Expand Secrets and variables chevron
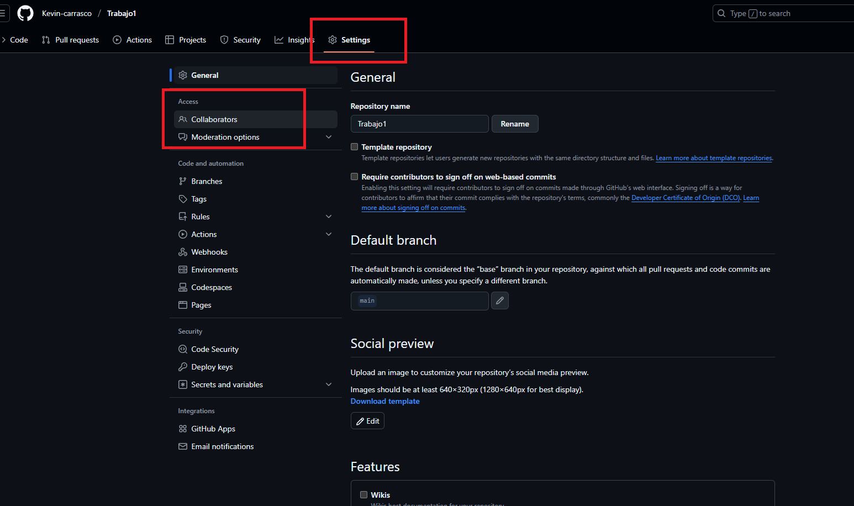Screen dimensions: 854x506 329,384
